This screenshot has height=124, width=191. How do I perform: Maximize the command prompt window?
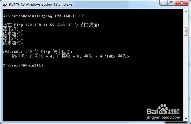point(171,3)
